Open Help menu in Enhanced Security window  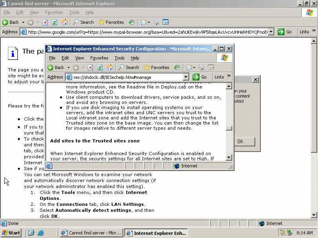click(x=135, y=58)
